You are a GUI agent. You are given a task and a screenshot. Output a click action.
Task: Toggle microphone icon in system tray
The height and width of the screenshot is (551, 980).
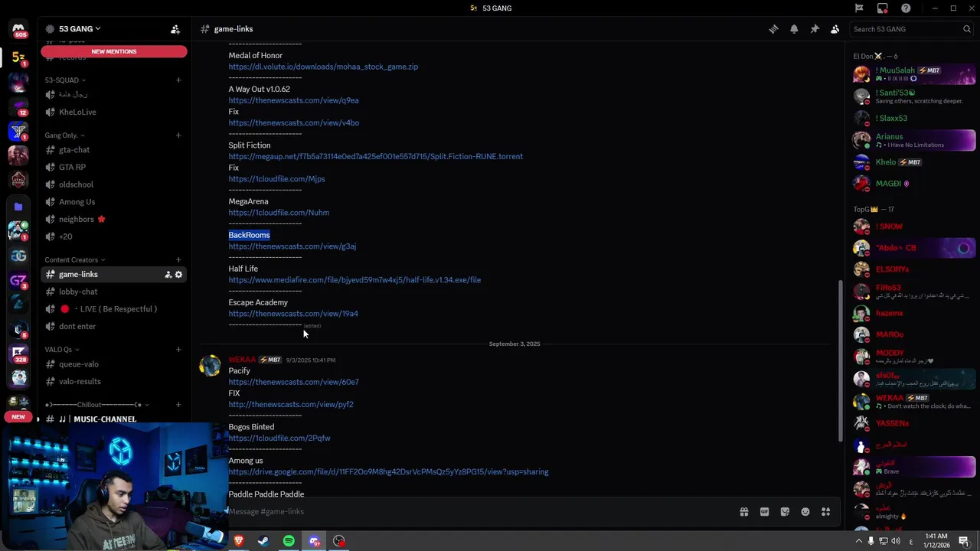(x=871, y=542)
